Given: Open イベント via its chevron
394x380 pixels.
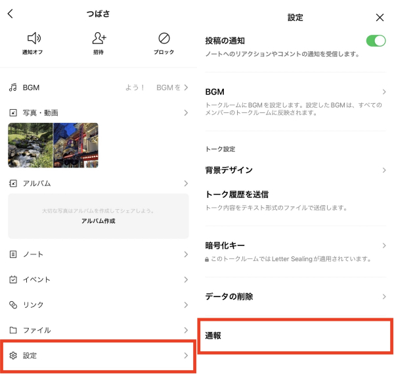Looking at the screenshot, I should pyautogui.click(x=186, y=279).
